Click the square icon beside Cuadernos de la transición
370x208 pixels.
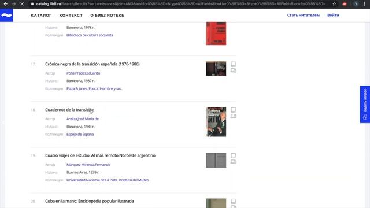point(233,110)
